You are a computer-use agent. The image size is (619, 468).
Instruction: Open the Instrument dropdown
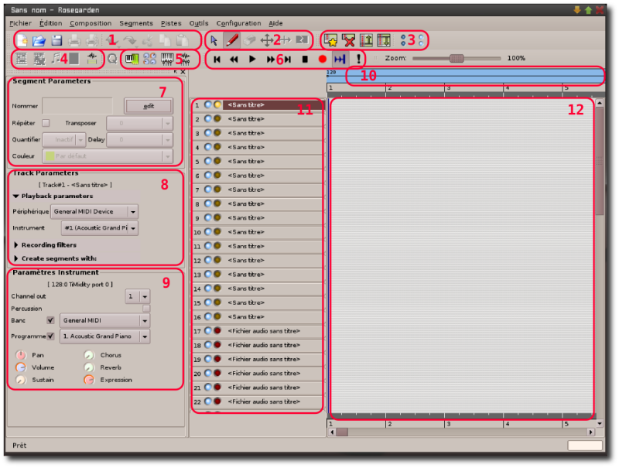(x=100, y=227)
